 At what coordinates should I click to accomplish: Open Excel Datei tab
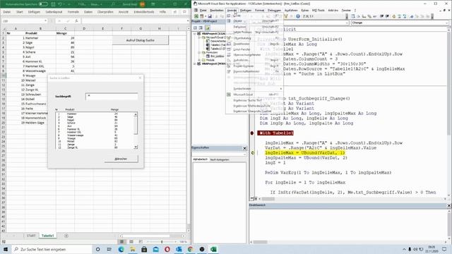[7, 12]
